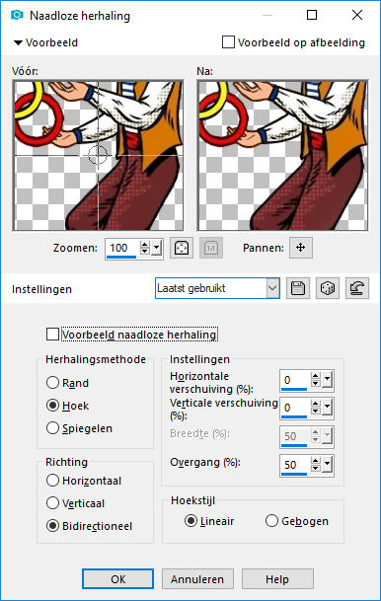Click the PaintShop camera icon in the title bar
The image size is (381, 601).
[17, 16]
